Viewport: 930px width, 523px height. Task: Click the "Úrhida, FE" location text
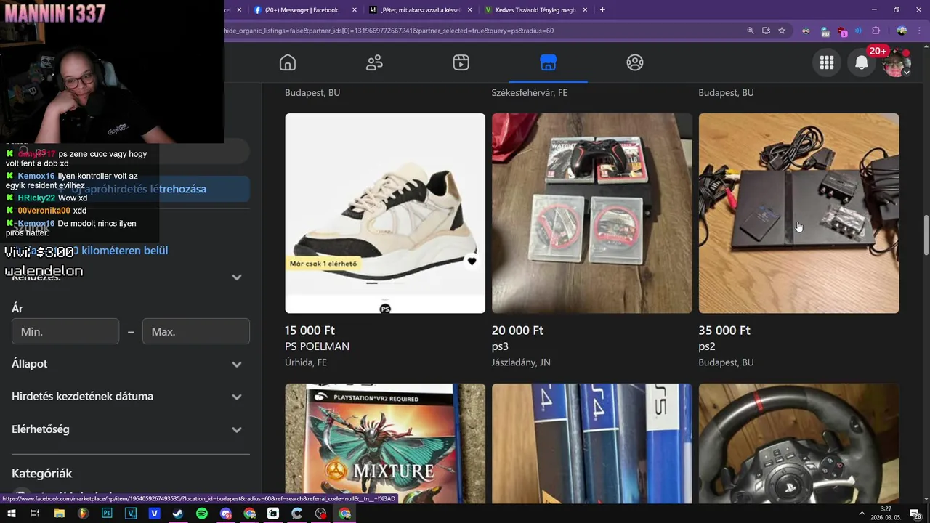306,362
